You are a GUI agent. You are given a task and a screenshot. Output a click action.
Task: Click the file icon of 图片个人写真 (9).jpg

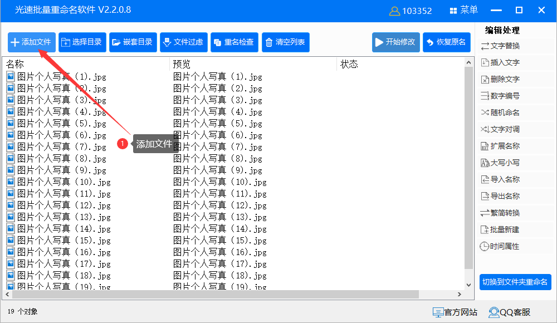point(11,170)
